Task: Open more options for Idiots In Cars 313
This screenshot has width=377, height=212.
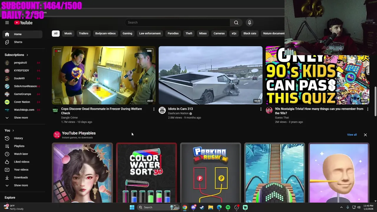Action: click(x=261, y=109)
